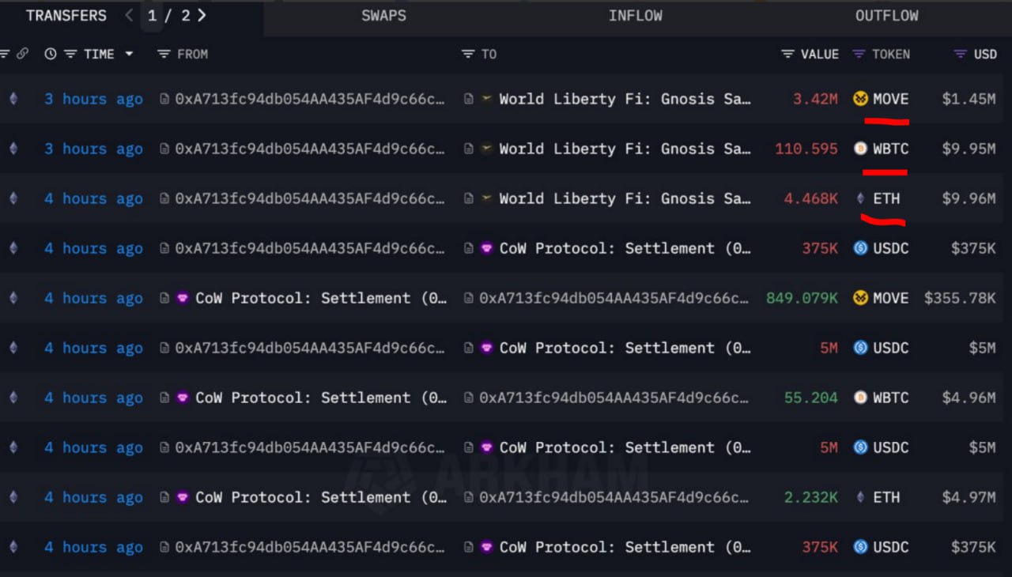Expand the TIME sort dropdown arrow
The width and height of the screenshot is (1012, 577).
point(129,54)
